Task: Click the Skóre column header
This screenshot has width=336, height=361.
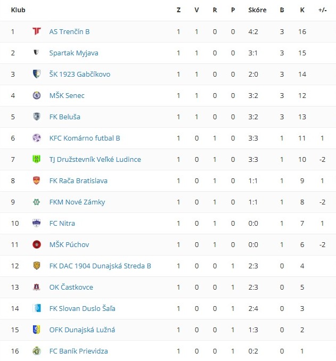Action: click(257, 10)
